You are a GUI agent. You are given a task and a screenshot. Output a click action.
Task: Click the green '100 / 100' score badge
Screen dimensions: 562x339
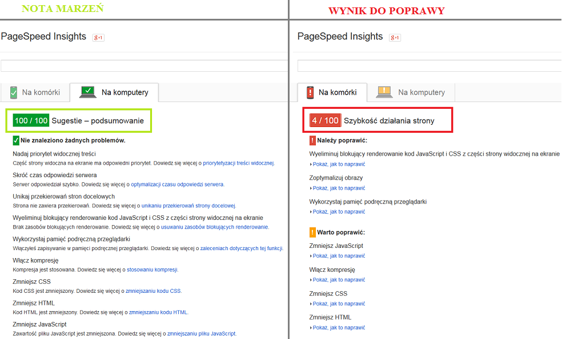coord(31,121)
